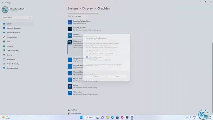This screenshot has width=213, height=120.
Task: Open Bluetooth & devices settings
Action: 17,28
